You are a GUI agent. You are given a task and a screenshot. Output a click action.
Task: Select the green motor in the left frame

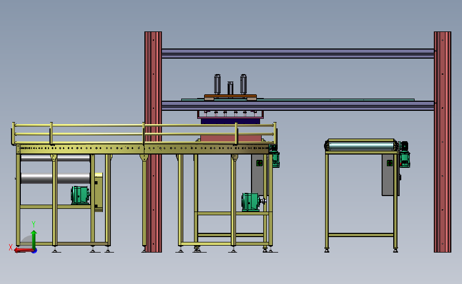(x=80, y=195)
